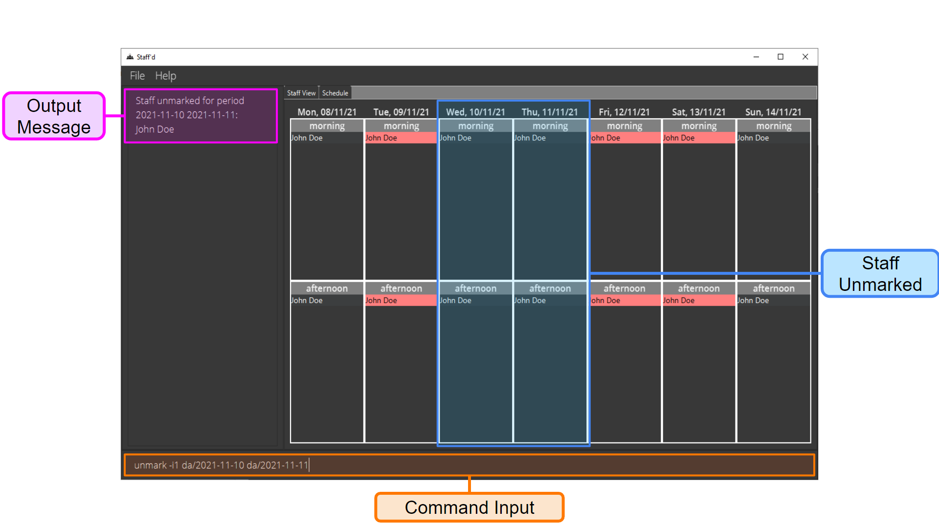Select the afternoon slot for Fri 12/11/21
The width and height of the screenshot is (939, 528).
point(624,368)
